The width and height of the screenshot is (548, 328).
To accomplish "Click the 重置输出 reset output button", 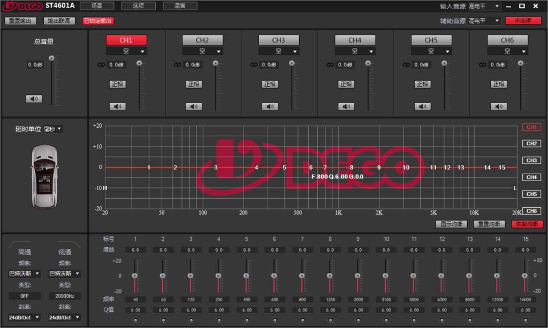I will point(20,21).
